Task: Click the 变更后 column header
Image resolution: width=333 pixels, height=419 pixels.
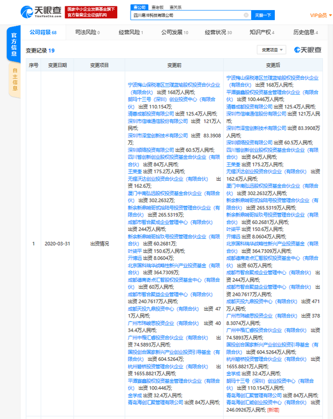Action: click(273, 65)
